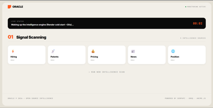Screen dimensions: 213x108
Task: Click the LIVE STATUS label
Action: tap(17, 21)
